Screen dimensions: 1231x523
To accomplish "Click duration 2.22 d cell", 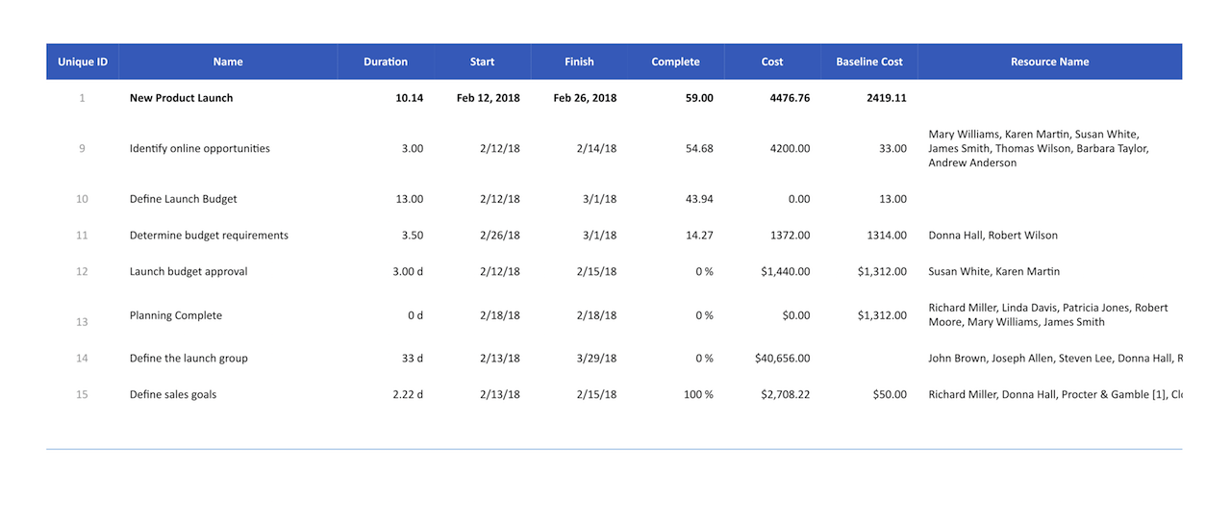I will (409, 395).
